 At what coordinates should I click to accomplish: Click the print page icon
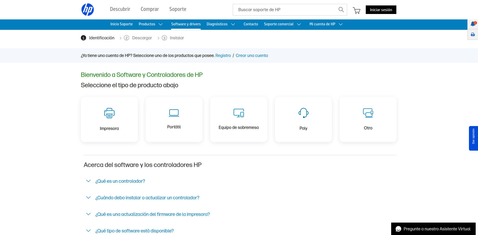473,34
